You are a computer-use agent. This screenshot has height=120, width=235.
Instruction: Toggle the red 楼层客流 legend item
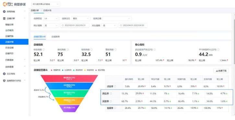point(56,70)
